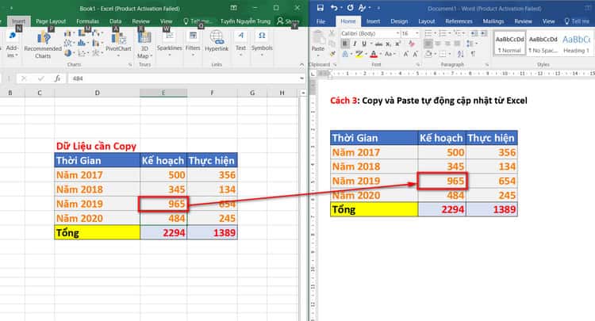Toggle Underline formatting in Word
Screen dimensions: 595x321
pyautogui.click(x=364, y=44)
